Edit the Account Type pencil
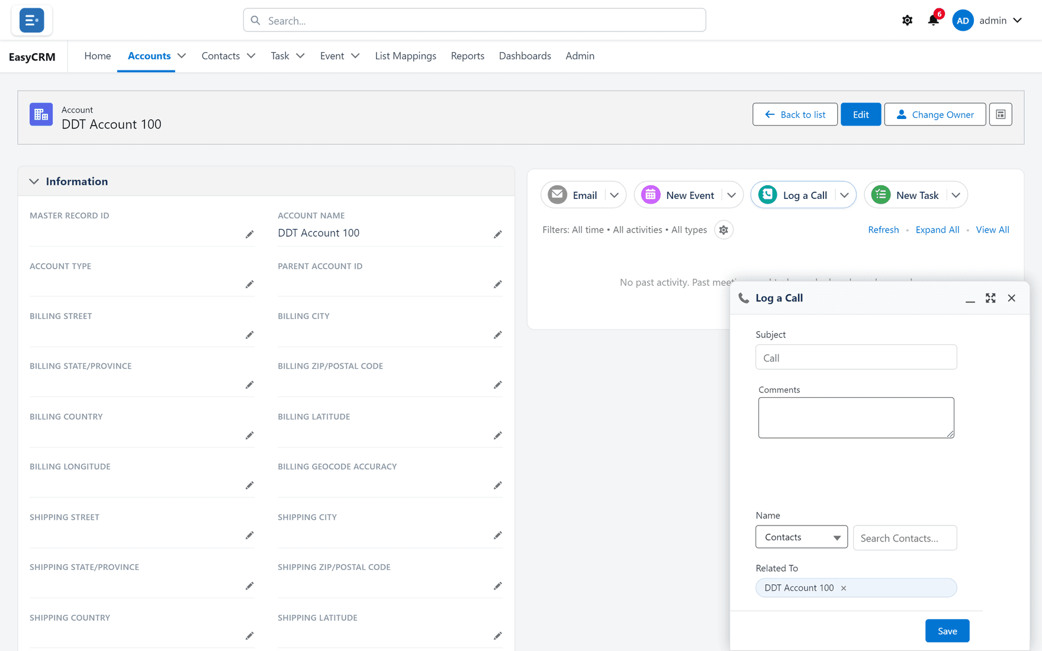The width and height of the screenshot is (1042, 651). 250,285
